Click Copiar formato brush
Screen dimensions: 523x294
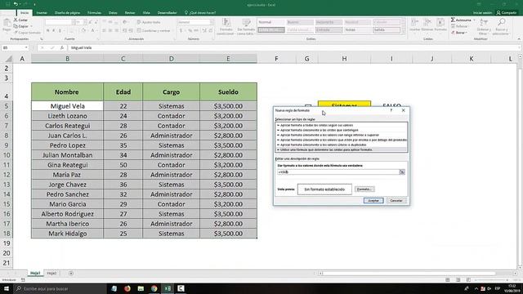click(27, 33)
